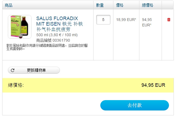Proceed to checkout with 去付款 button

[135, 105]
